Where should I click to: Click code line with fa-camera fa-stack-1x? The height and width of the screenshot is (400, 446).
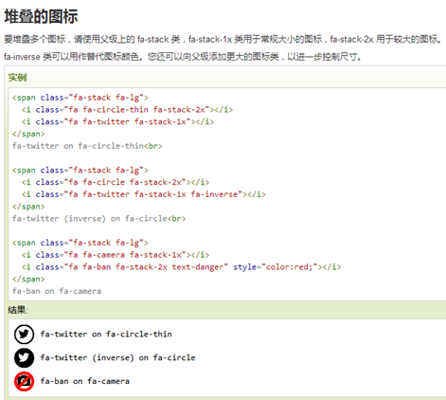116,255
